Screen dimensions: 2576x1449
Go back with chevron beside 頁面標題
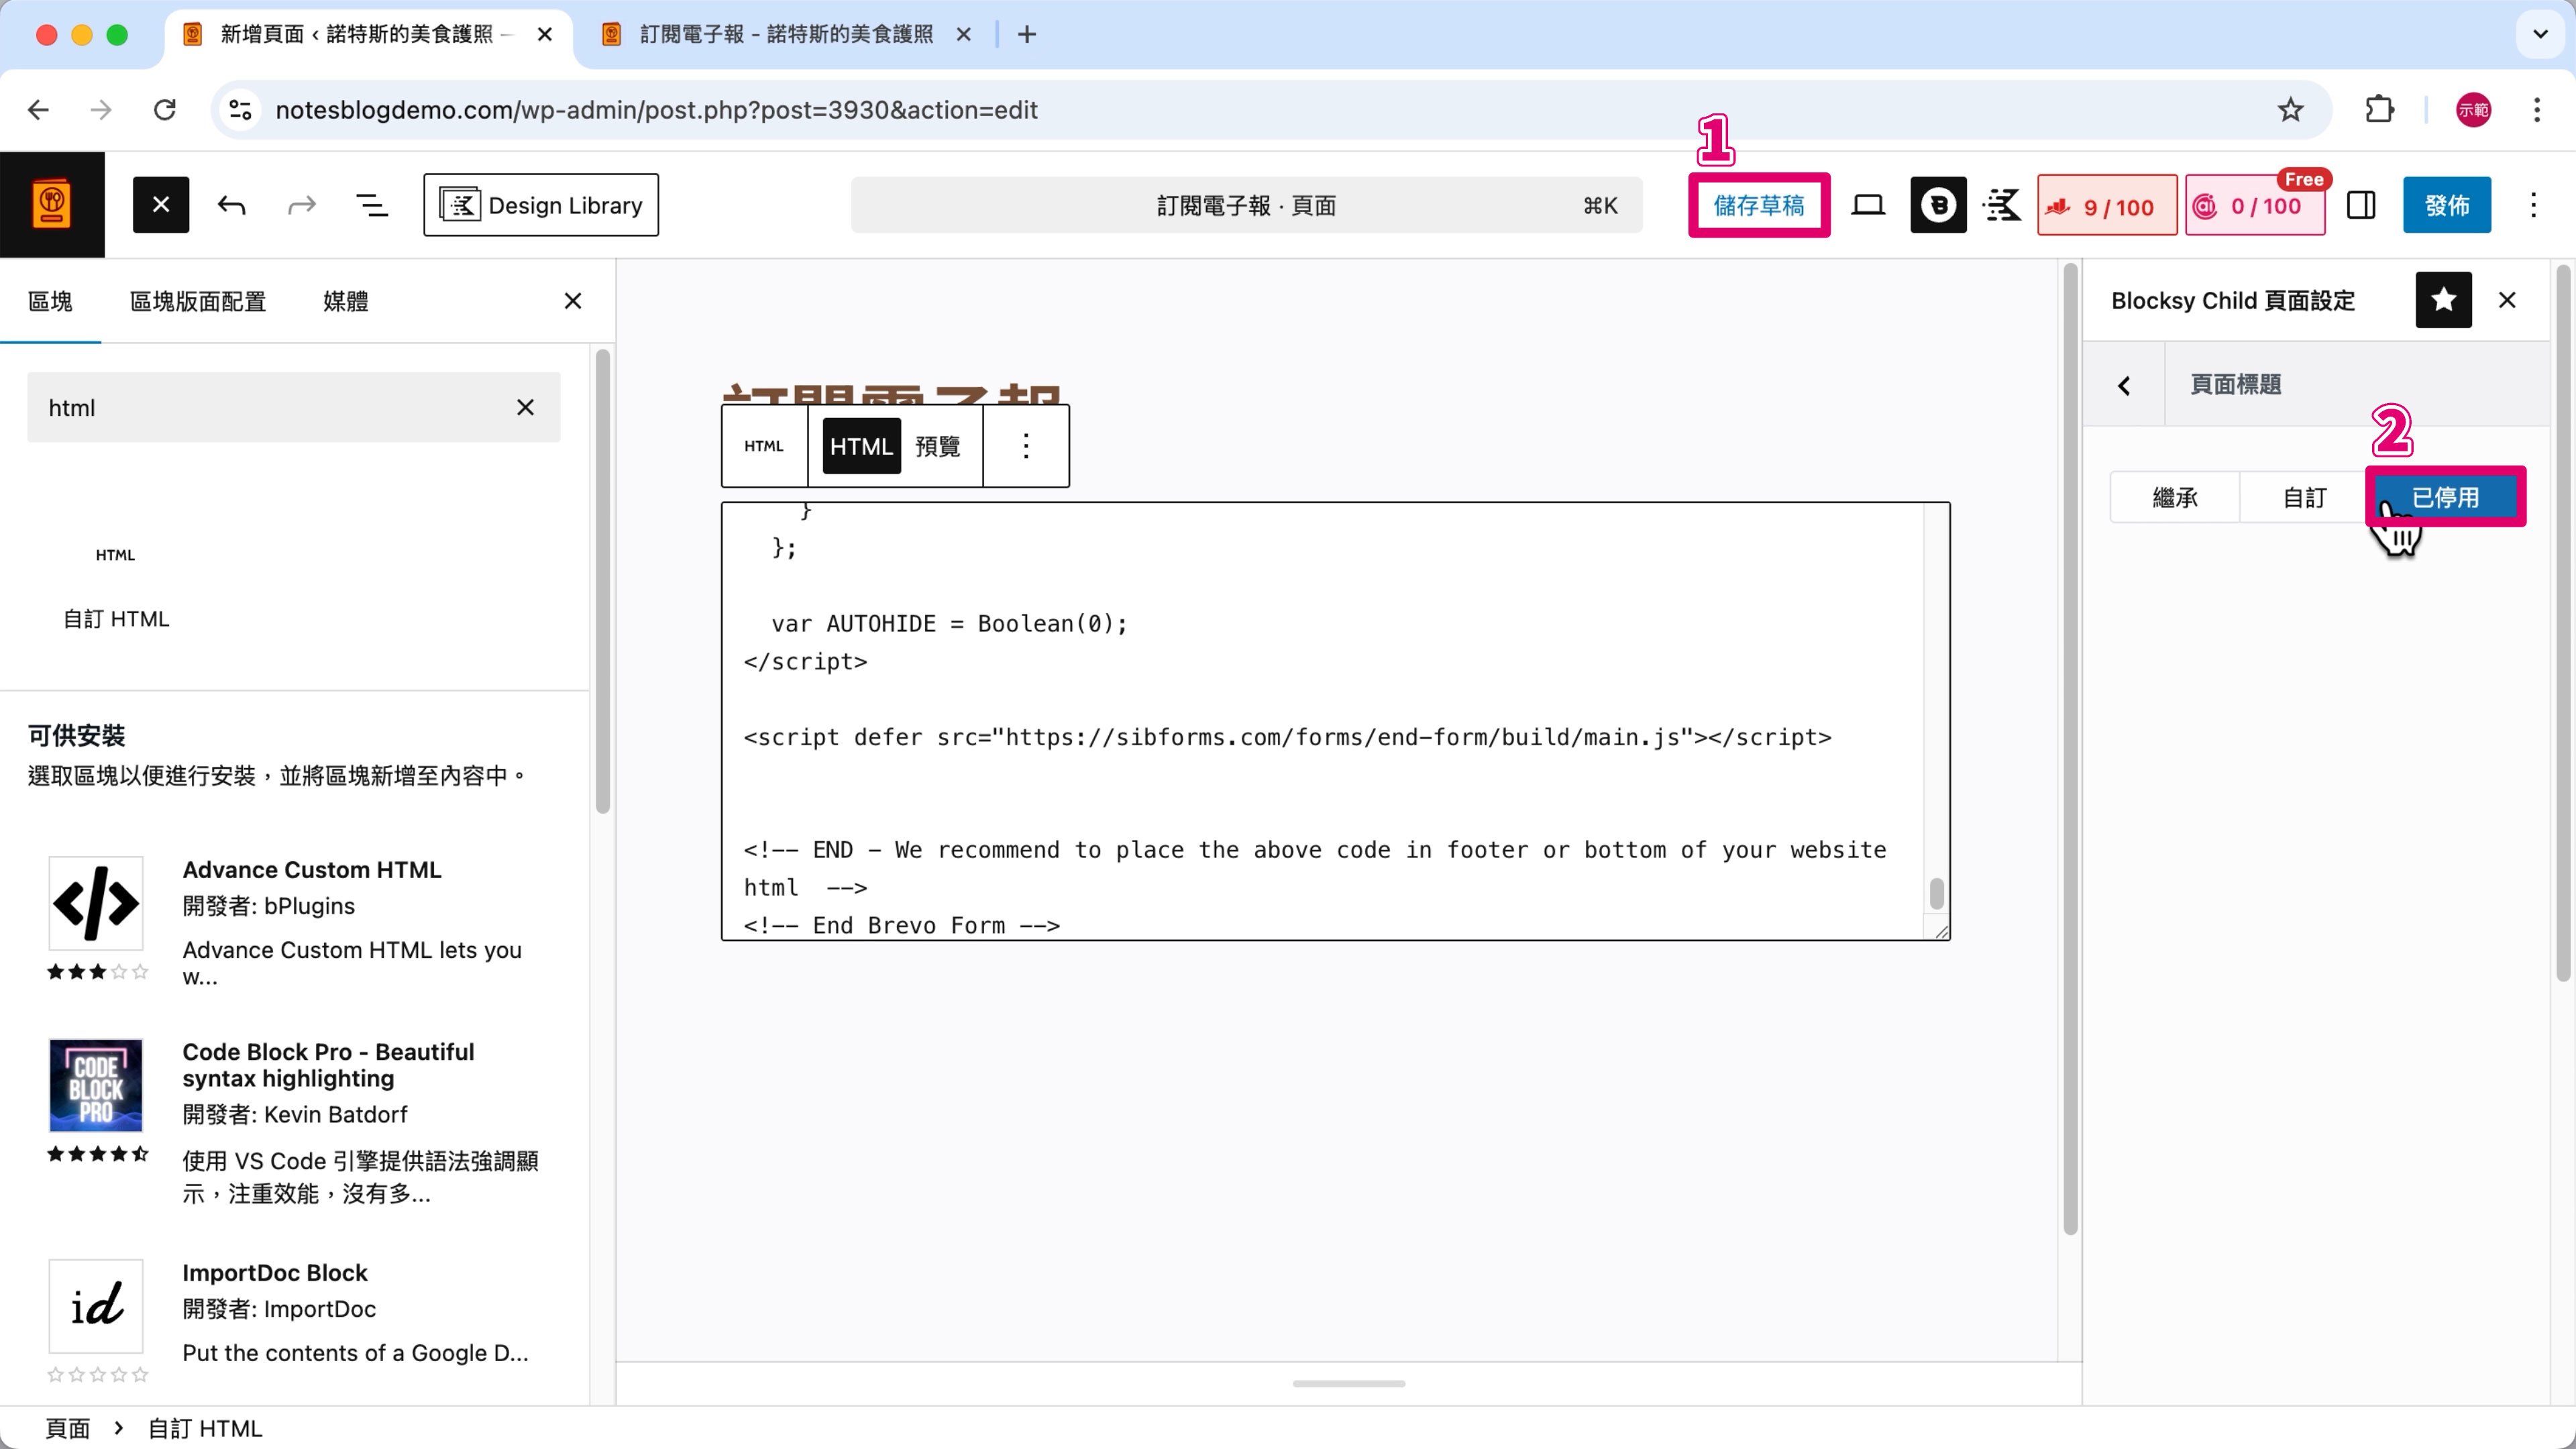pos(2124,385)
